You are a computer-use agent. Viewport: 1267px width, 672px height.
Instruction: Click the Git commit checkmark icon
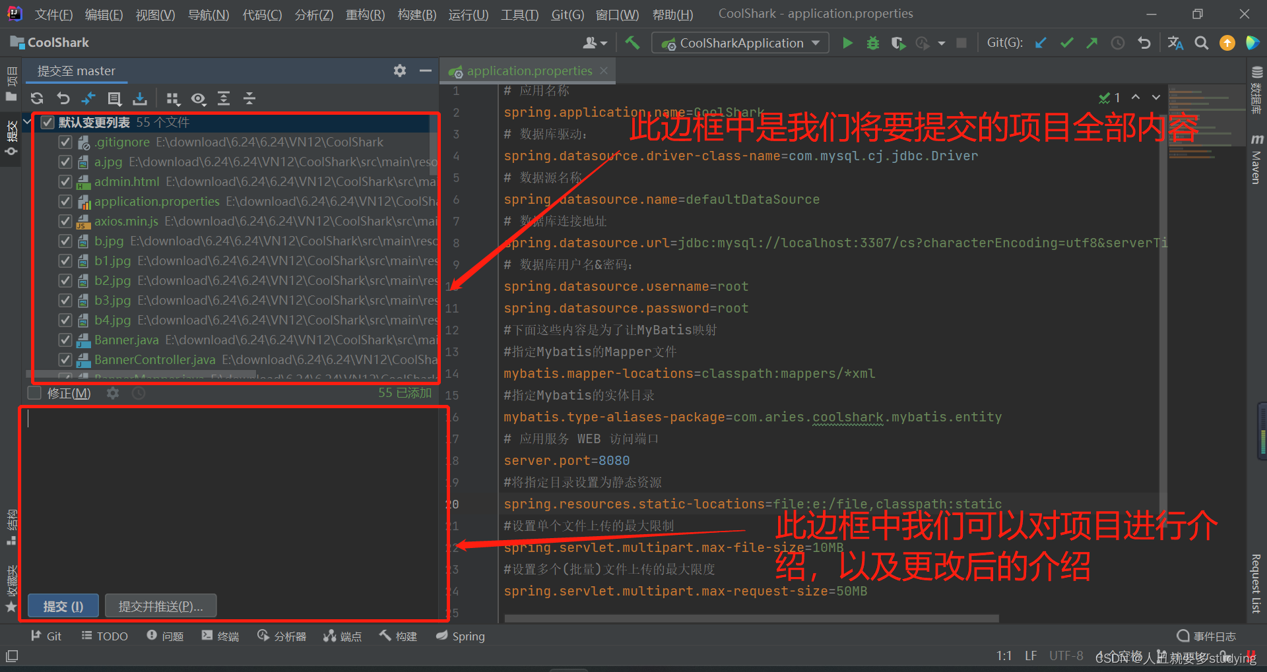pyautogui.click(x=1066, y=43)
